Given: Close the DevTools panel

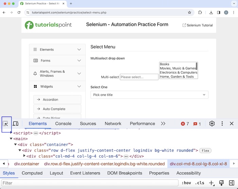Looking at the screenshot, I should [x=232, y=124].
